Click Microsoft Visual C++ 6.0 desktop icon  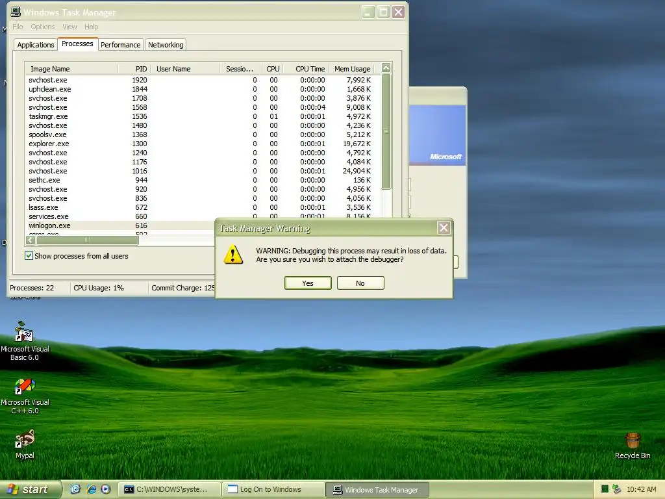tap(25, 397)
